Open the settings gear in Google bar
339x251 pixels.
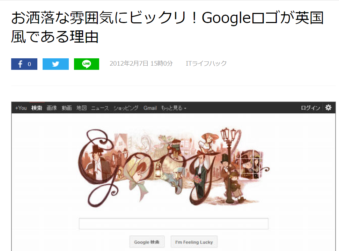point(328,108)
